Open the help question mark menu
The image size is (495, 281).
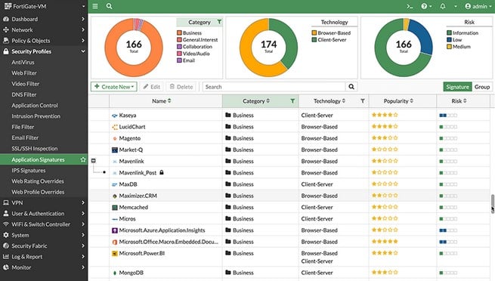(x=426, y=6)
